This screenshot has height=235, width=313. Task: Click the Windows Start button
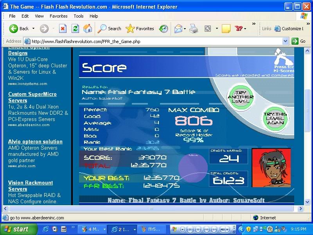pos(18,229)
